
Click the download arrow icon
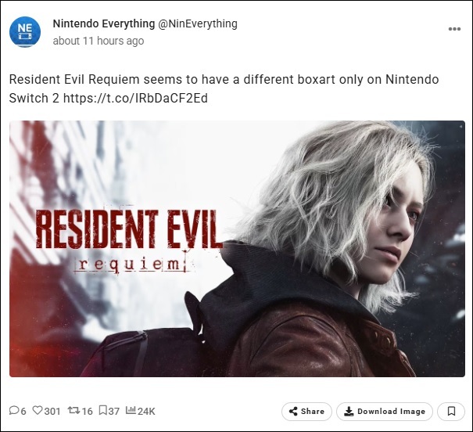[349, 411]
